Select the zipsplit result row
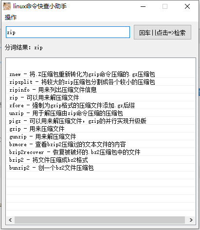Screen dimensions: 200x230 point(101,82)
